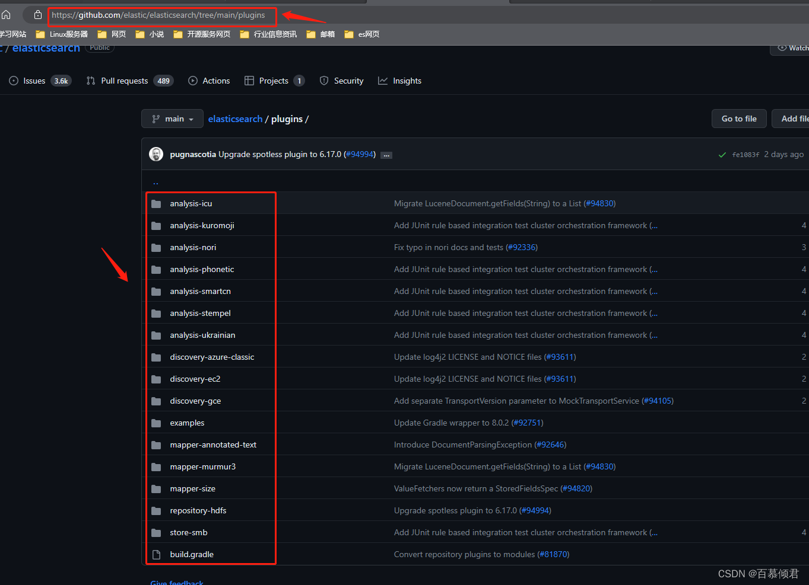
Task: Click the repository-hdfs folder icon
Action: [156, 510]
